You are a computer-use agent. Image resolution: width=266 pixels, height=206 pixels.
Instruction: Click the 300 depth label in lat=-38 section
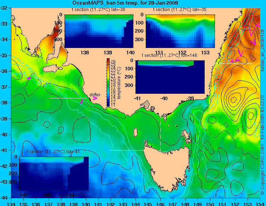click(59, 39)
